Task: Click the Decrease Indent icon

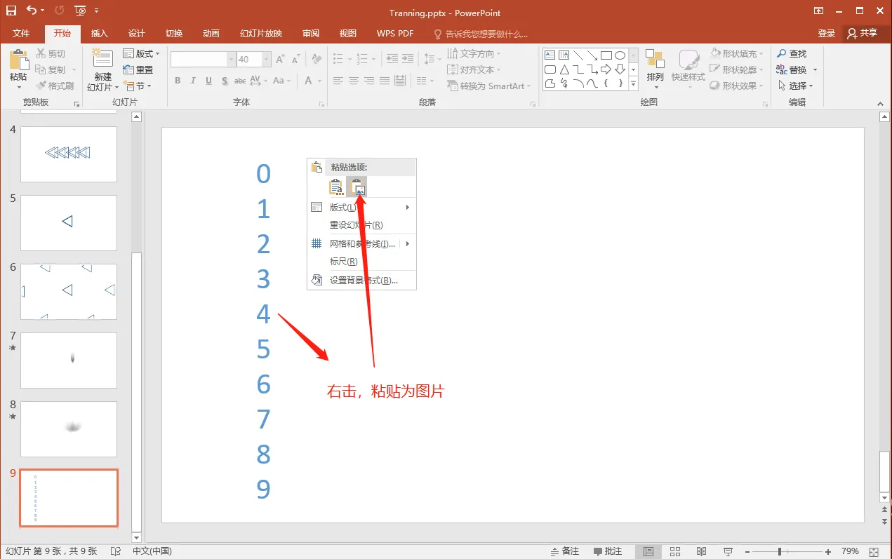Action: pyautogui.click(x=392, y=60)
